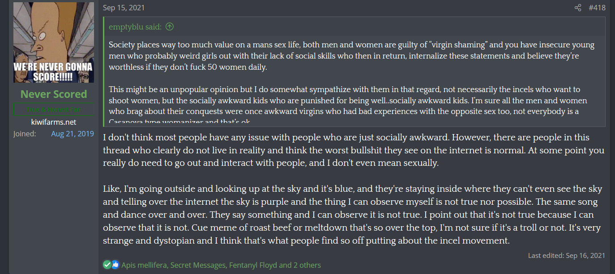
Task: Click the kiwifarms.net user title text
Action: click(x=54, y=122)
